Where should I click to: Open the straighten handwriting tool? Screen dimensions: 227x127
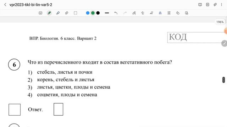click(143, 13)
